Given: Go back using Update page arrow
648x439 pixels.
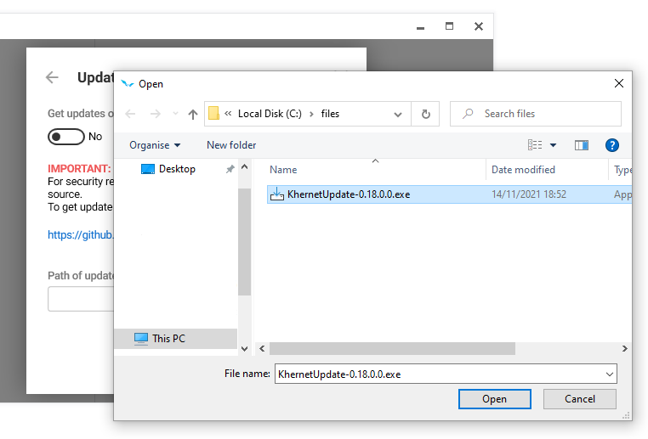Looking at the screenshot, I should [52, 77].
